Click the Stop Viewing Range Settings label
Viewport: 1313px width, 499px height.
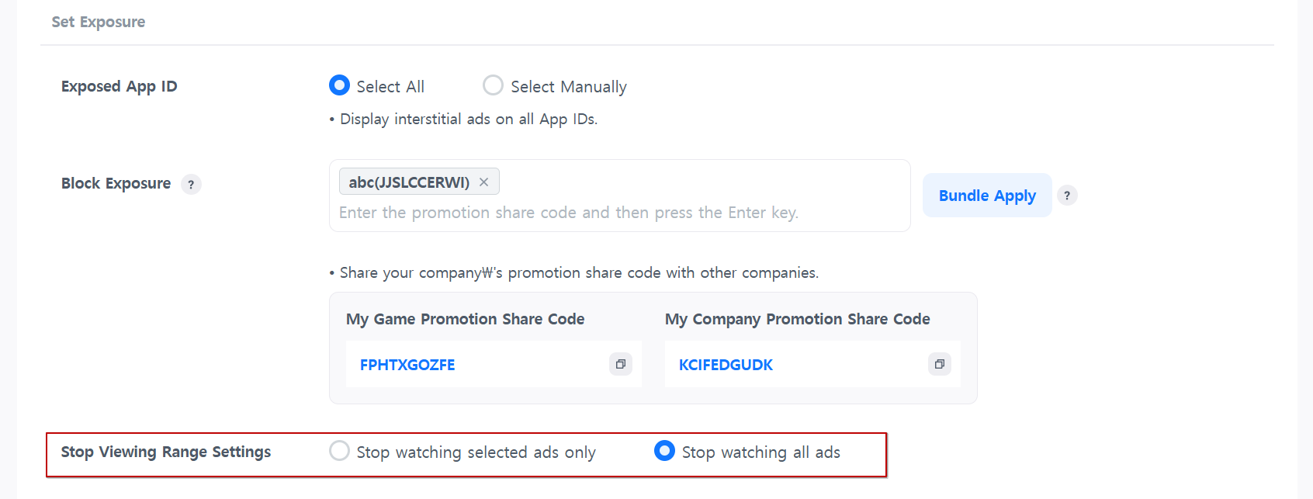point(166,452)
